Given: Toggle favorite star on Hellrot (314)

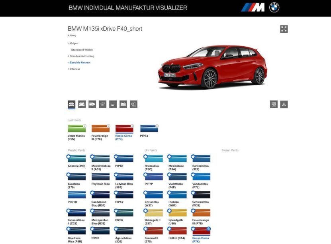Looking at the screenshot, I should [x=169, y=229].
